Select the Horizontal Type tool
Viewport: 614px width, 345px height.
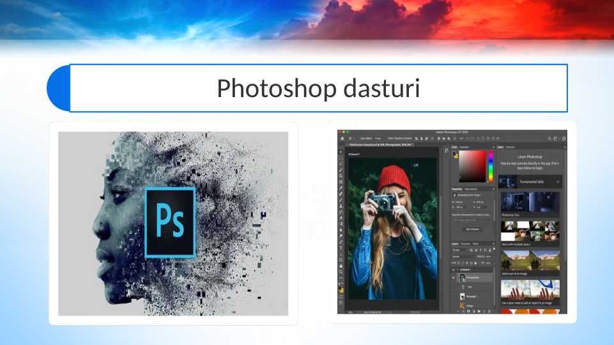pos(341,247)
